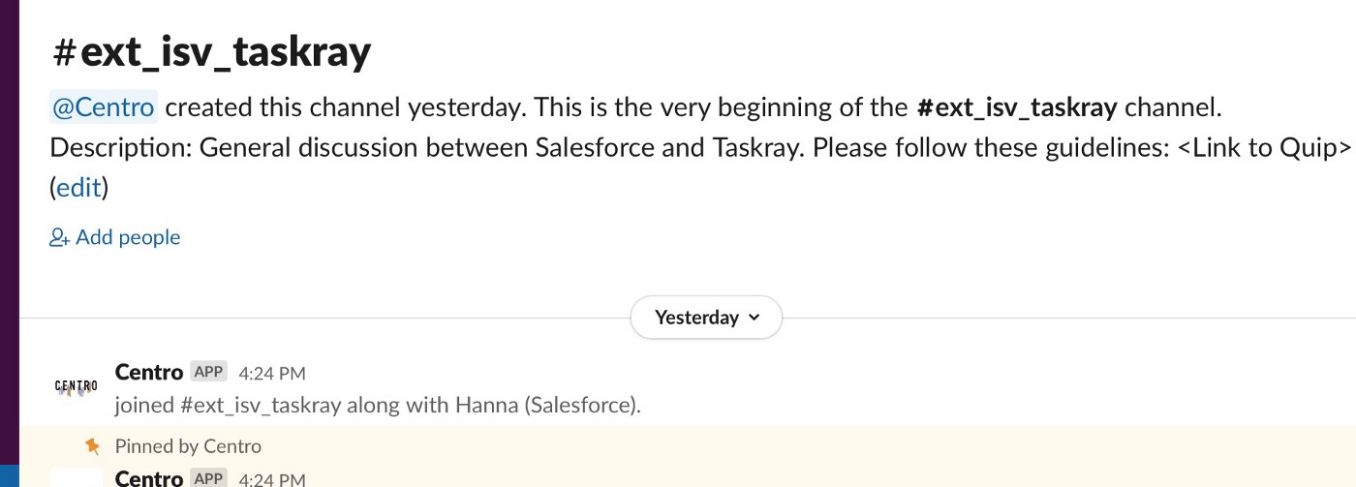
Task: Open Centro sender name on joined message
Action: click(149, 372)
